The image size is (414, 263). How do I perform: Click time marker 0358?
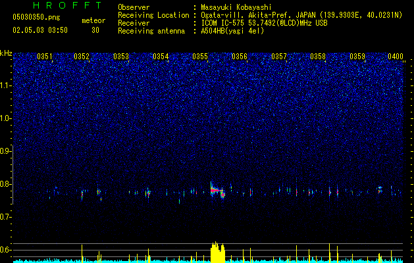(318, 57)
